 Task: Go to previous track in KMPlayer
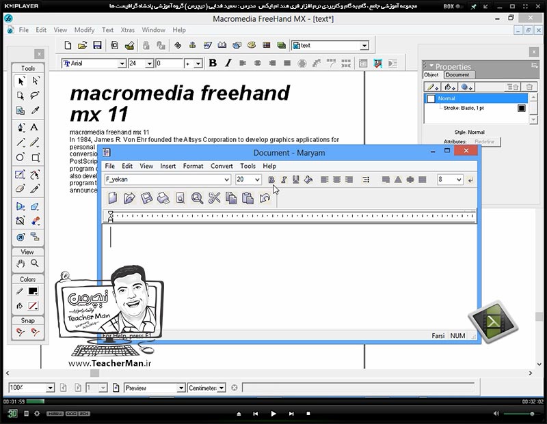255,414
